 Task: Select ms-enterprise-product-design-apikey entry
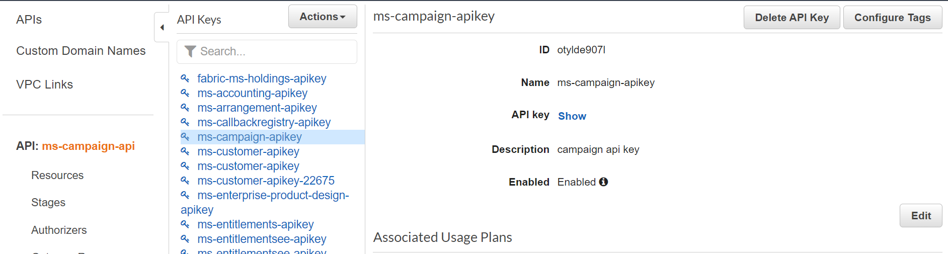[x=273, y=196]
